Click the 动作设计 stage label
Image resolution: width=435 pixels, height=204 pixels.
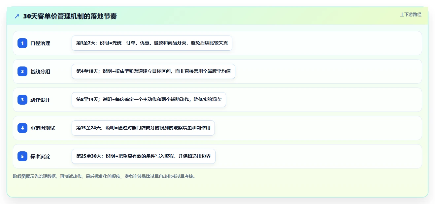[x=40, y=100]
